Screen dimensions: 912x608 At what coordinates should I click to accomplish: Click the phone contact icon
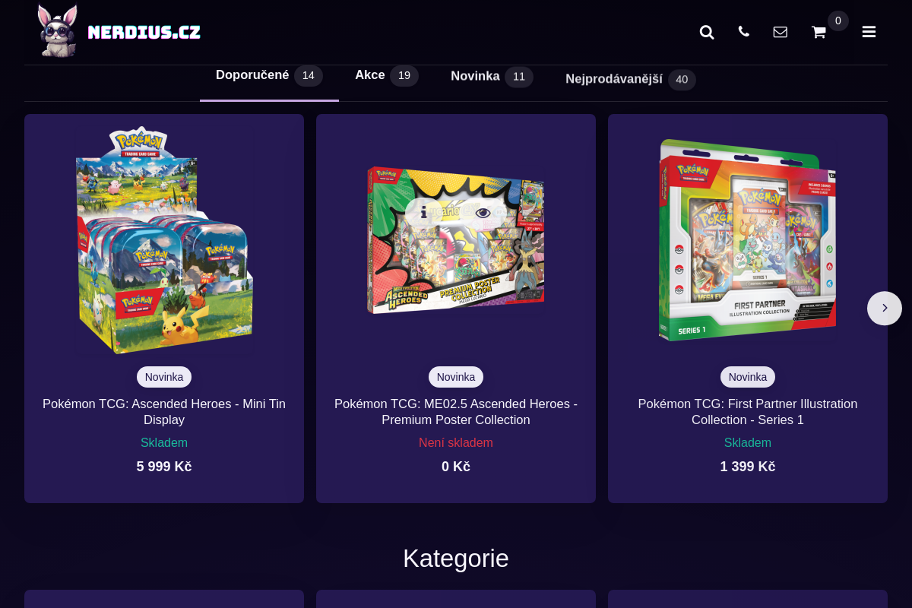744,31
